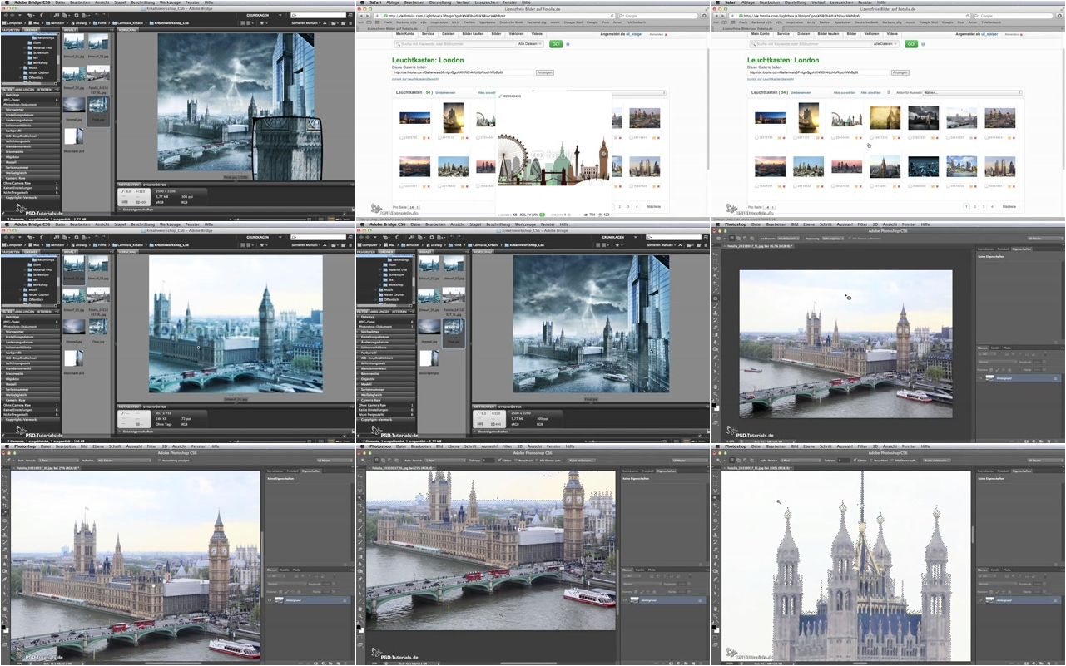Open Alle Dateien dropdown in top-right Safari window
The height and width of the screenshot is (666, 1066).
[x=885, y=43]
